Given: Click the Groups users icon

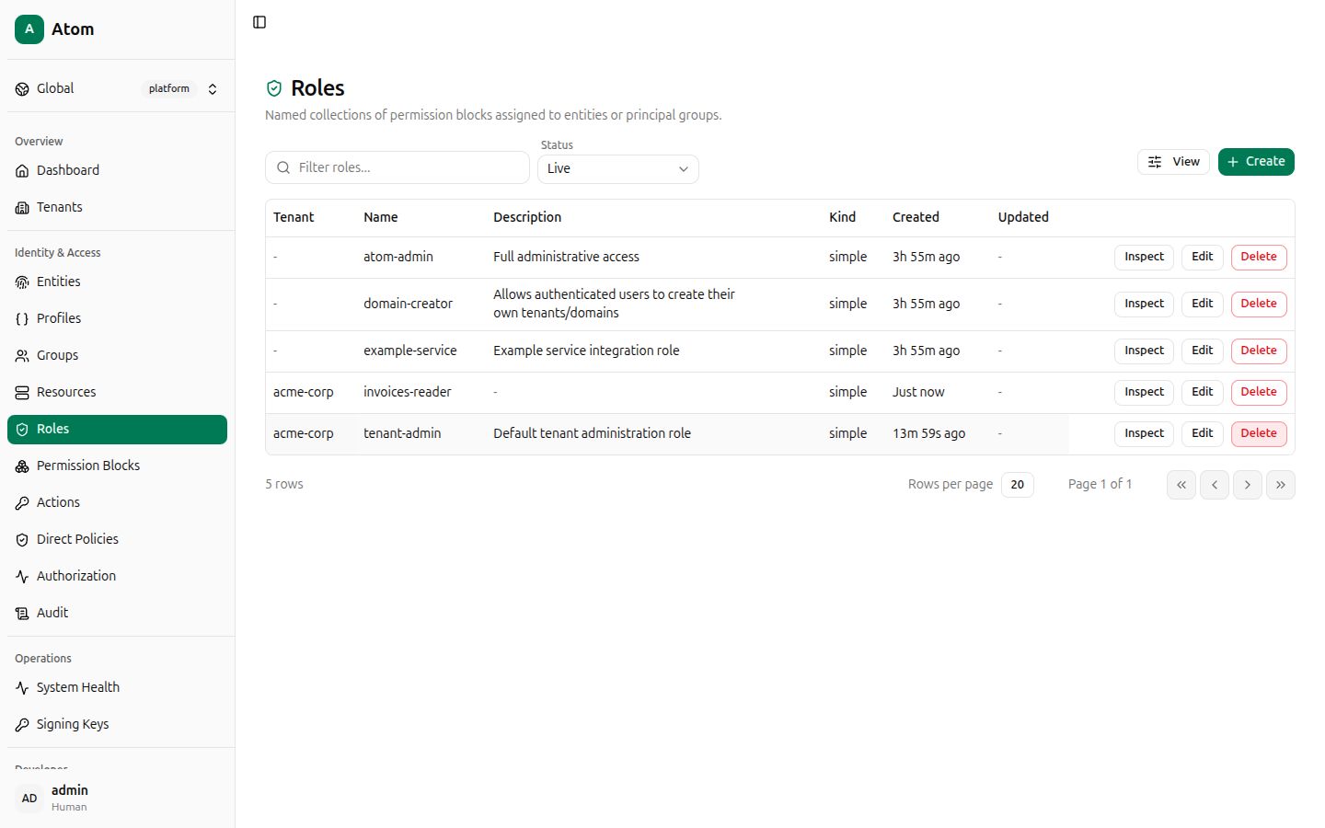Looking at the screenshot, I should (x=22, y=356).
